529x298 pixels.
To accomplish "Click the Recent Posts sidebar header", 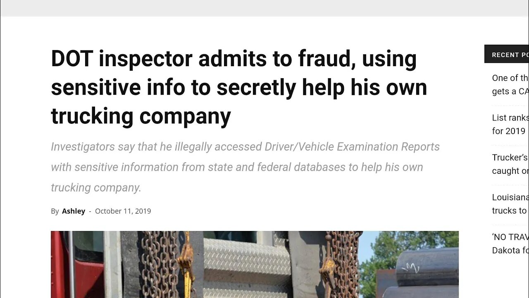I will tap(508, 55).
